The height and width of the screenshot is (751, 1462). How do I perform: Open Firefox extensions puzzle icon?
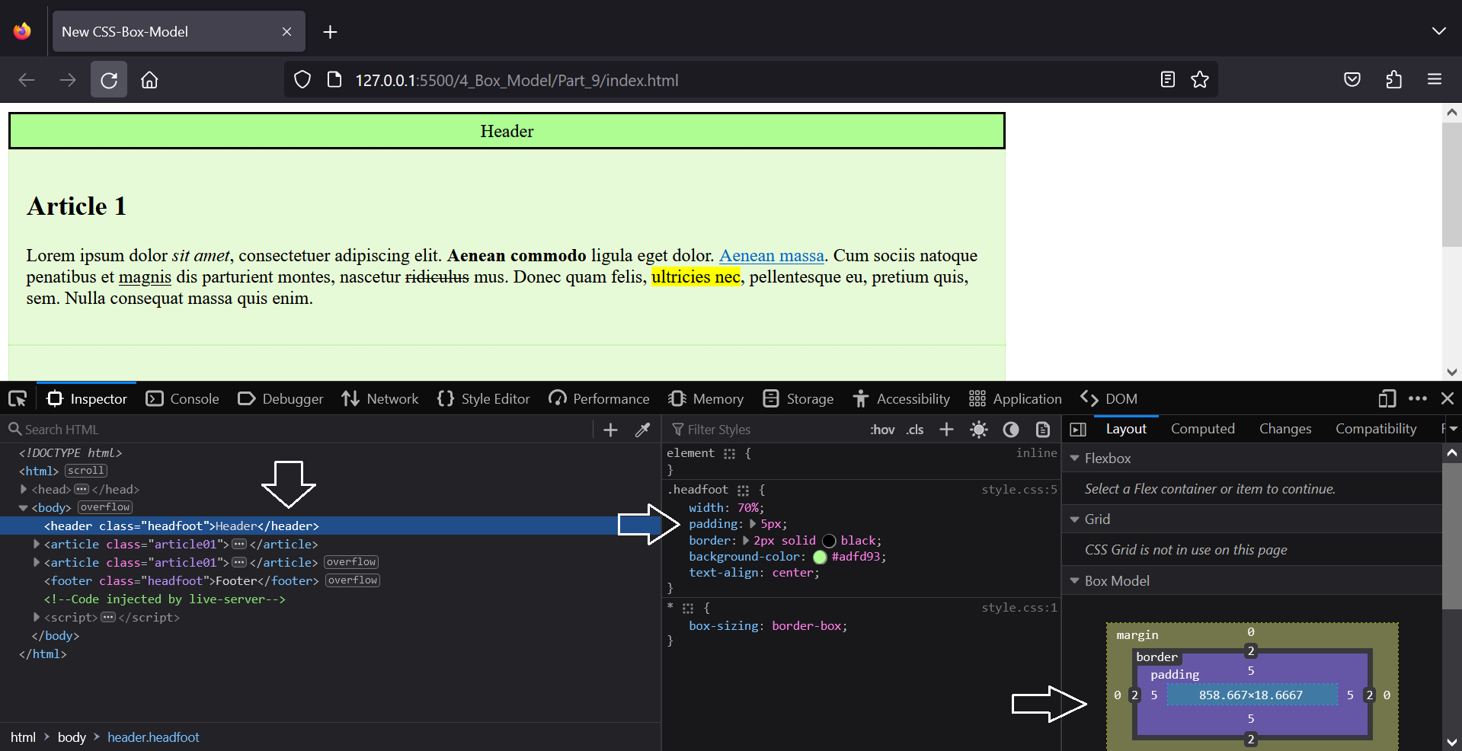point(1393,80)
